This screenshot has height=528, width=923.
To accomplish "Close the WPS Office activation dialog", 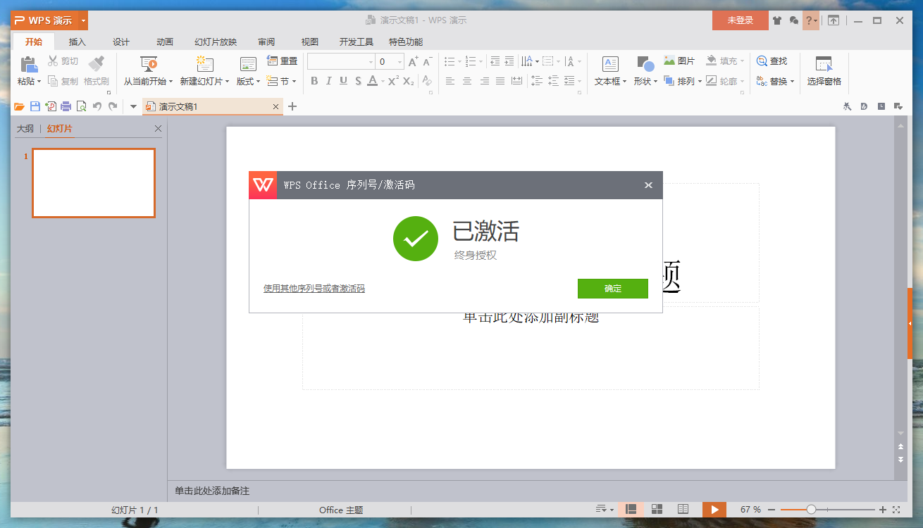I will point(648,185).
